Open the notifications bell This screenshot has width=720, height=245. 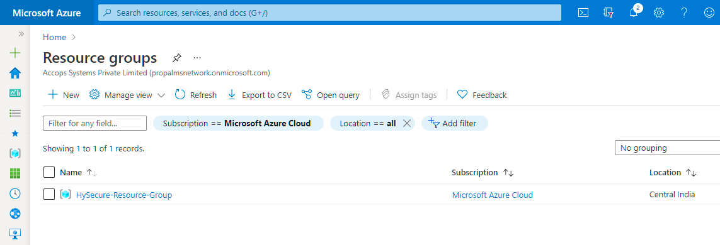(x=634, y=13)
